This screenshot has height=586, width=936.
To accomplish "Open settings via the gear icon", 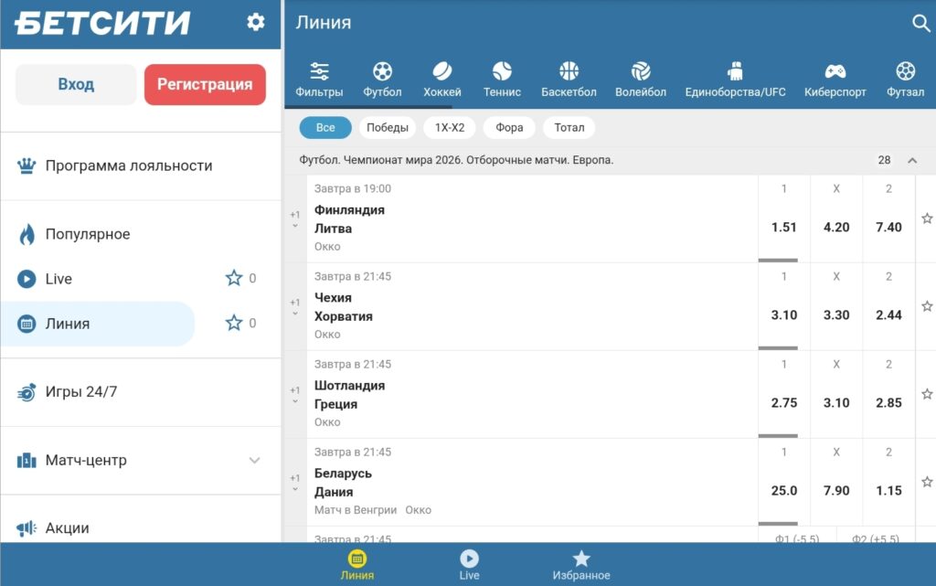I will (256, 23).
